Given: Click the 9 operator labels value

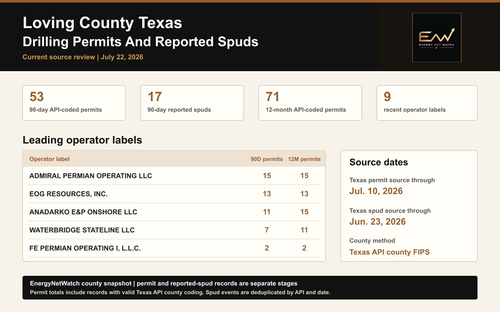Looking at the screenshot, I should click(x=387, y=97).
